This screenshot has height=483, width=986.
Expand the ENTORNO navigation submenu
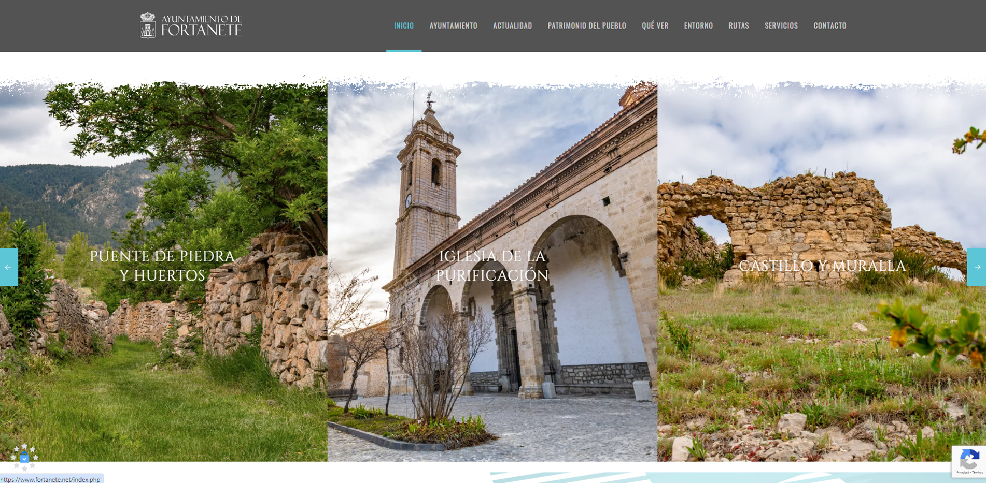coord(698,25)
